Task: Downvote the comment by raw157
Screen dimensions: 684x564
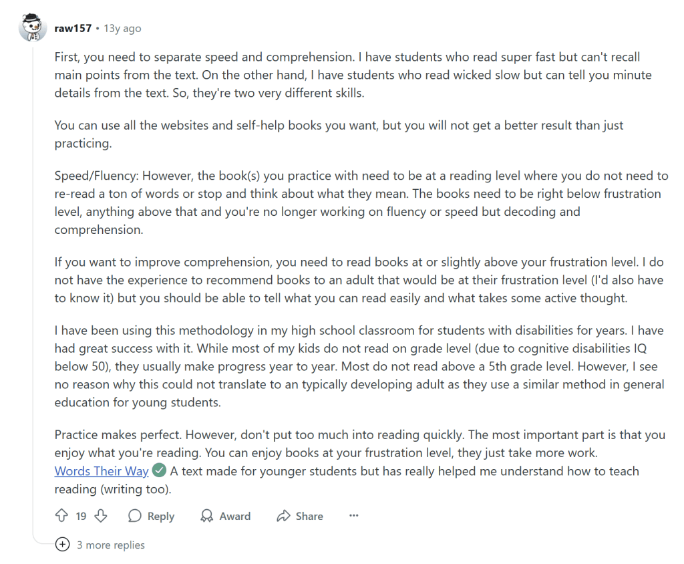Action: [101, 516]
